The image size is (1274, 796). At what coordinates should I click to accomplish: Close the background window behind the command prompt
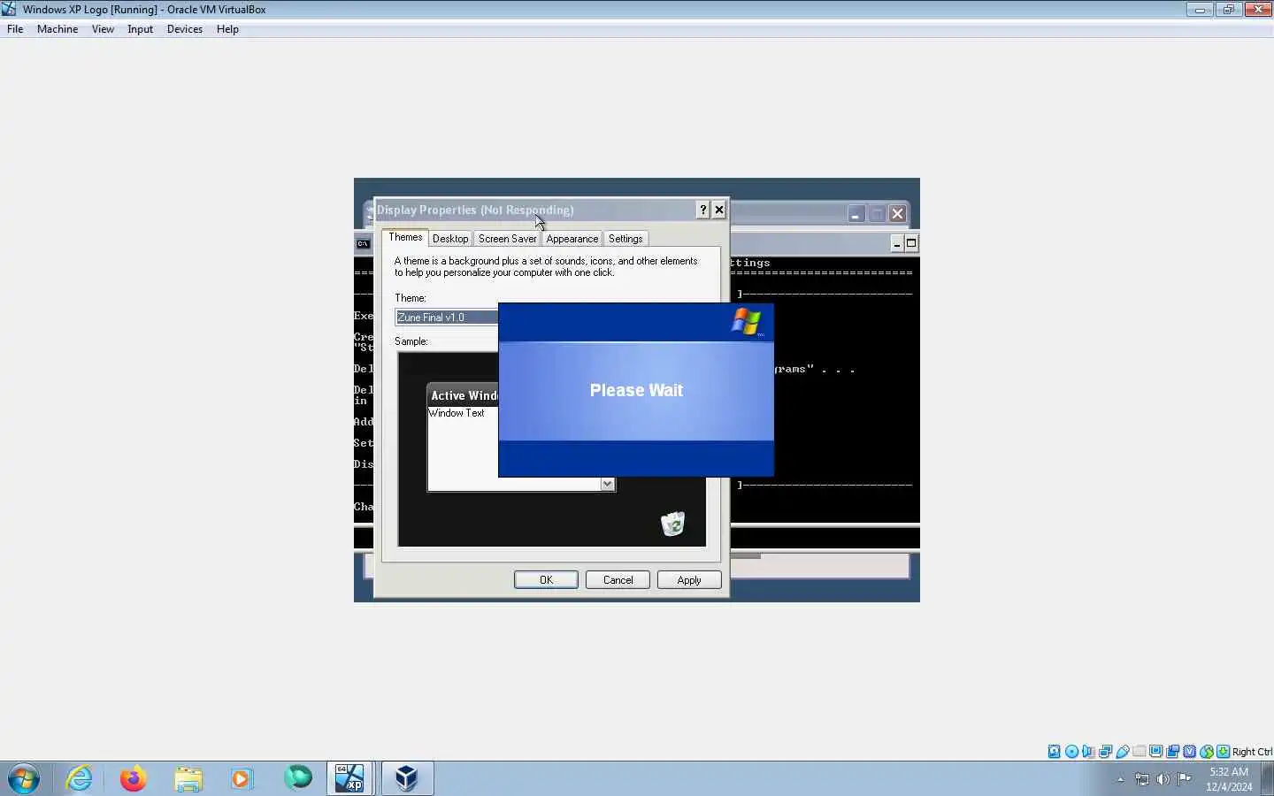point(897,214)
